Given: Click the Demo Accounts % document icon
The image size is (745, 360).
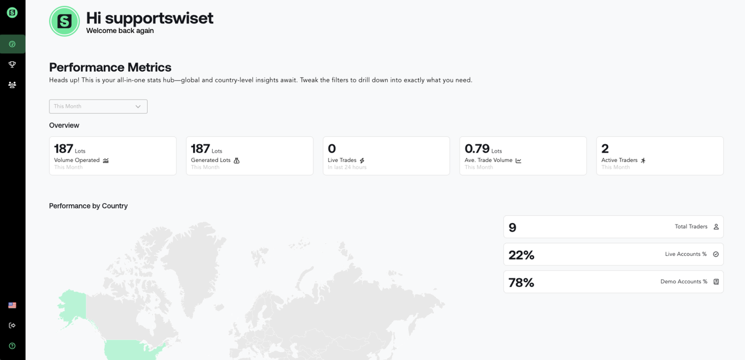Looking at the screenshot, I should point(716,282).
